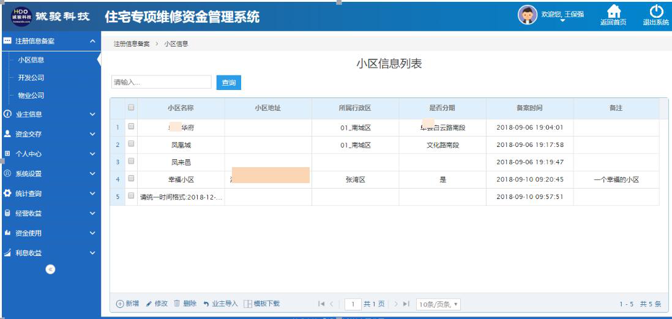Open 开发公司 in the sidebar
672x319 pixels.
tap(31, 78)
